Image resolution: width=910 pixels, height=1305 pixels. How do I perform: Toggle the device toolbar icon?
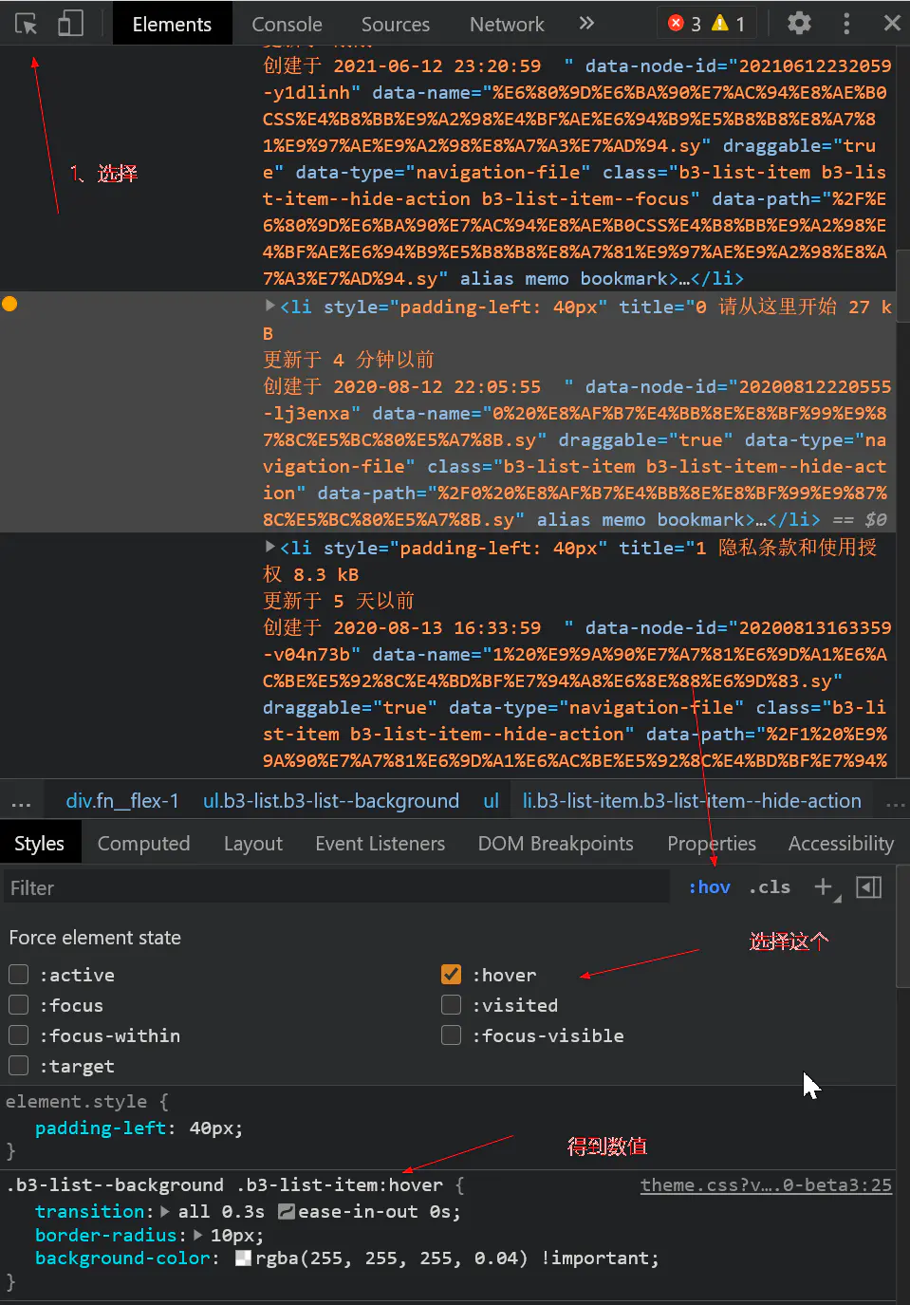71,24
